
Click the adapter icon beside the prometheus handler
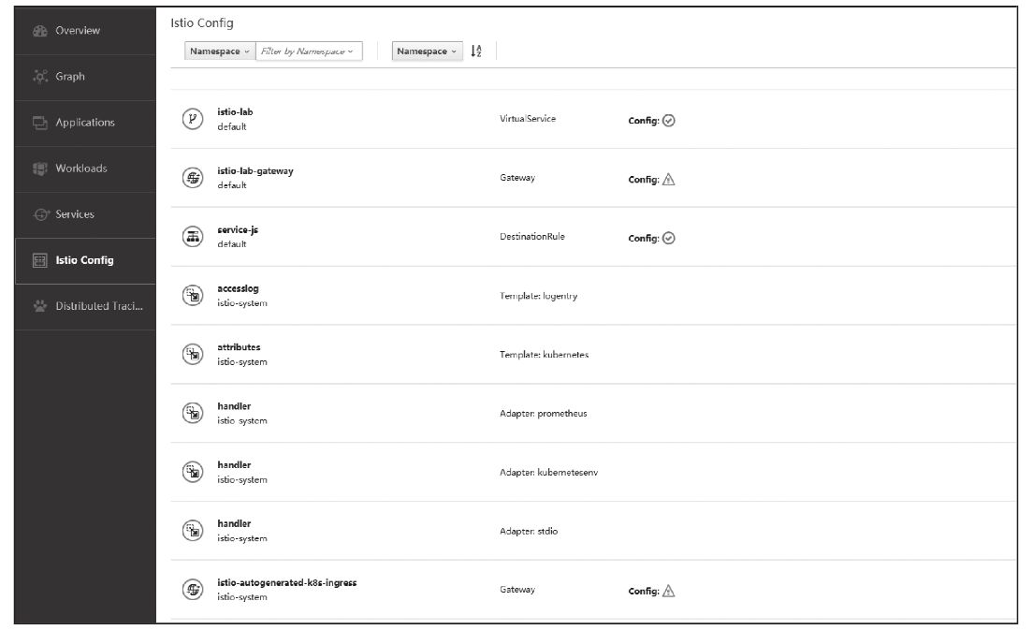[189, 414]
